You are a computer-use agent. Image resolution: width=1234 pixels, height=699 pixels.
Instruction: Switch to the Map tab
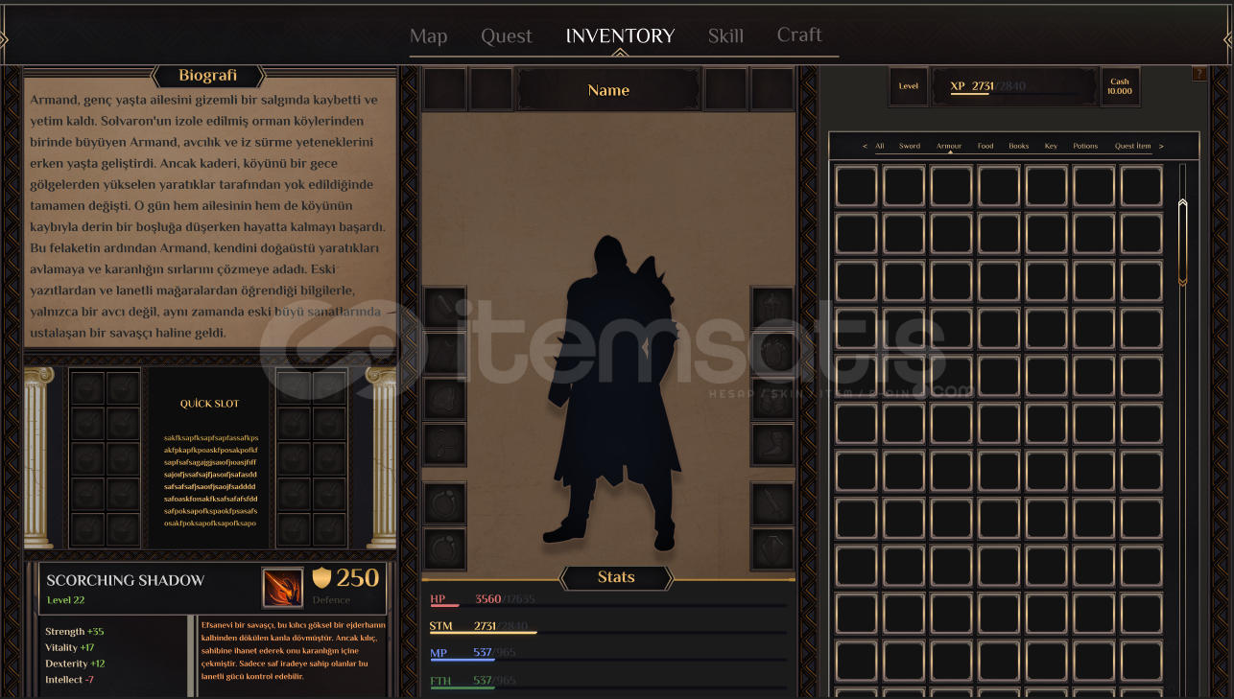point(428,36)
